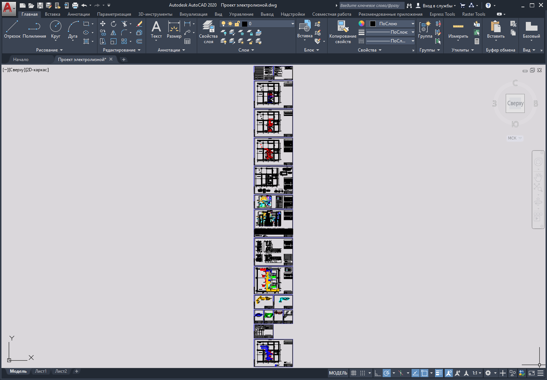Open the Текст annotation tool
This screenshot has width=547, height=380.
156,30
